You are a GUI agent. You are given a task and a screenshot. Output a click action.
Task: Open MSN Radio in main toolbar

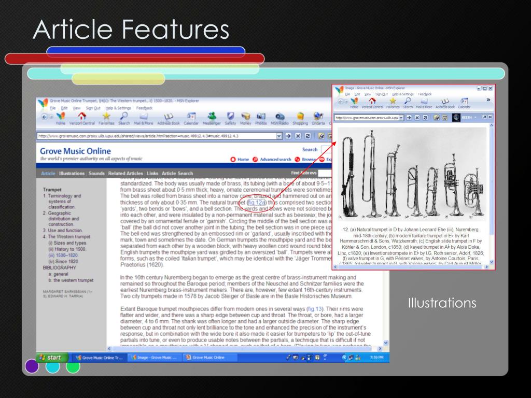tap(280, 119)
